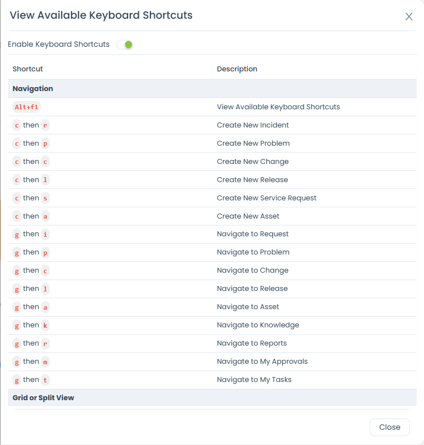424x445 pixels.
Task: Click the Close button
Action: [x=389, y=427]
